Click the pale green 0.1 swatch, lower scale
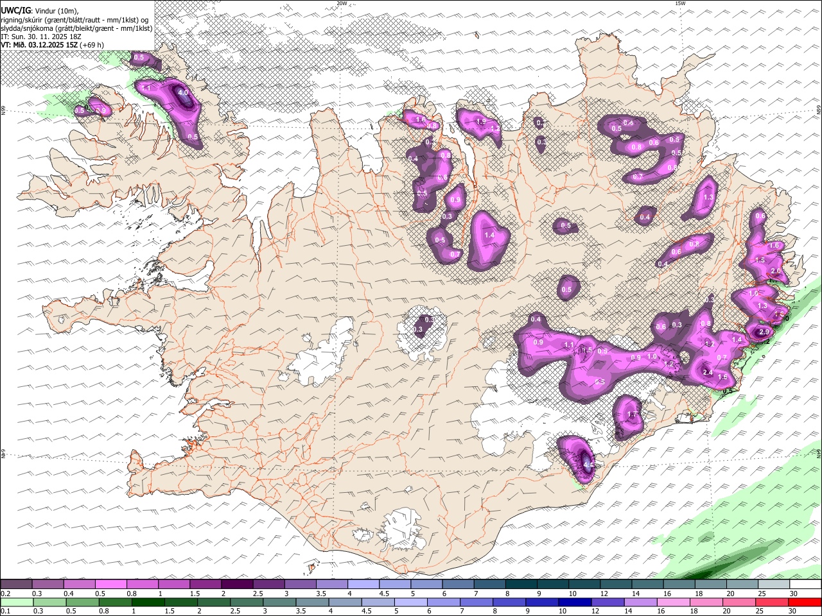 [x=17, y=602]
